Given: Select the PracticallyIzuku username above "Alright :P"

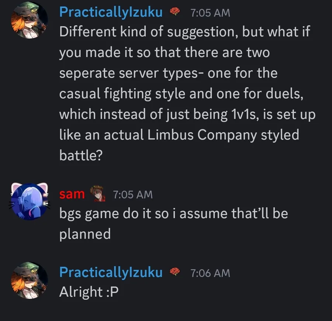Looking at the screenshot, I should coord(111,272).
